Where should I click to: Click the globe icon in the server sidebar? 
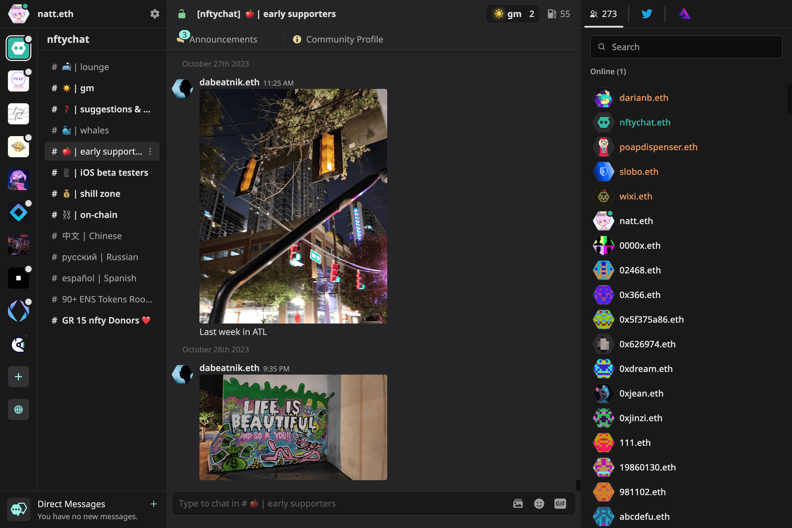coord(18,409)
